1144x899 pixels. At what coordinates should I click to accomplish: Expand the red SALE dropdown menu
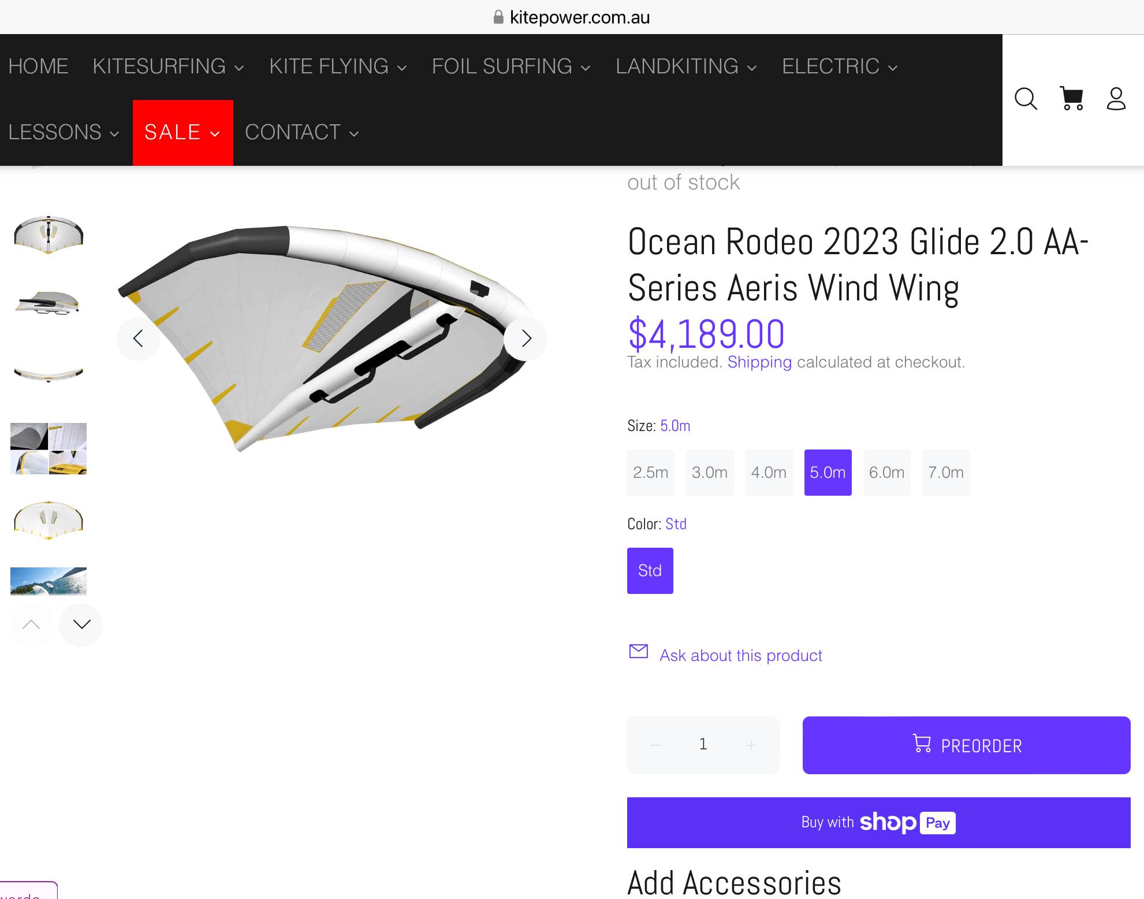click(x=182, y=132)
